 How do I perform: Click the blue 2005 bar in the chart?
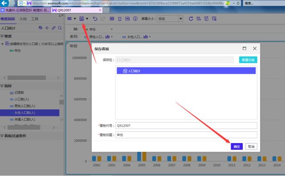point(139,156)
